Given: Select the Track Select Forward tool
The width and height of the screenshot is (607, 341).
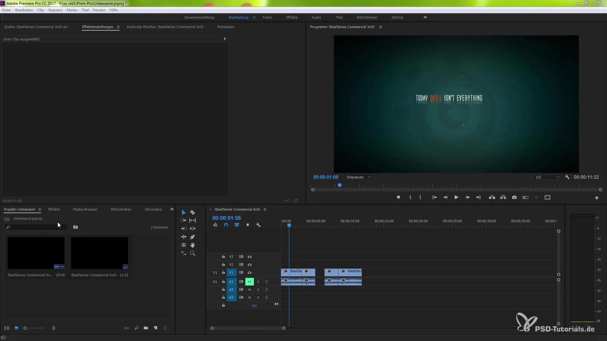Looking at the screenshot, I should pos(184,220).
